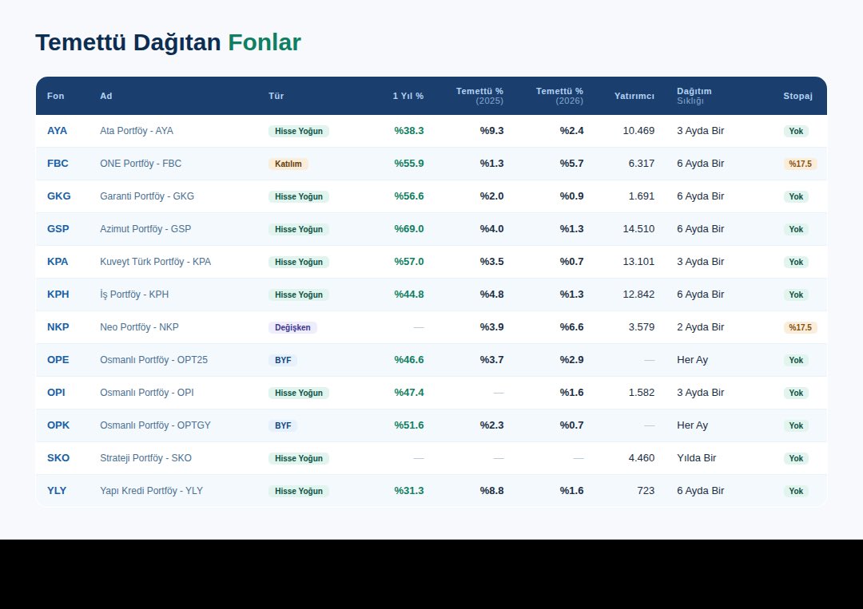Click the %38.3 yearly return value
The width and height of the screenshot is (863, 609).
click(x=409, y=131)
